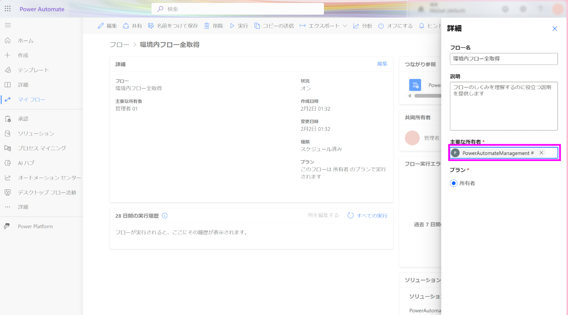Click the 削除 trash toolbar button
This screenshot has width=568, height=315.
tap(213, 26)
